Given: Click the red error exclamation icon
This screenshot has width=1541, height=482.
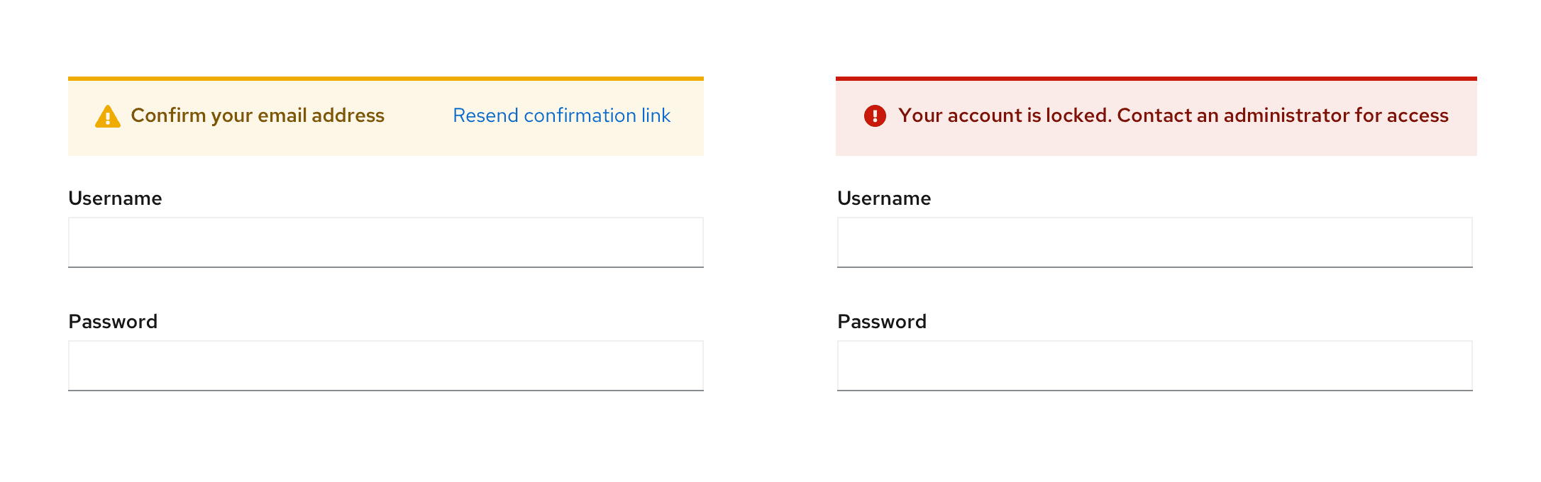Looking at the screenshot, I should [875, 116].
